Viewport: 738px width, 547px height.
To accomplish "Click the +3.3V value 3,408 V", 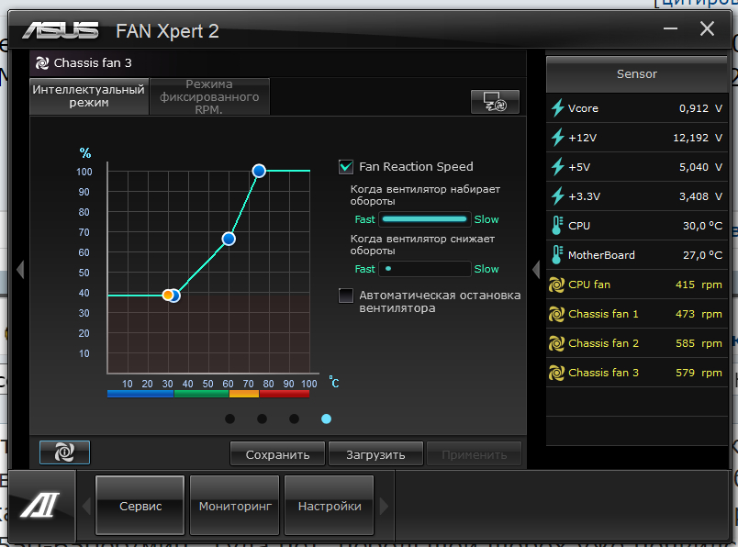I will click(700, 196).
